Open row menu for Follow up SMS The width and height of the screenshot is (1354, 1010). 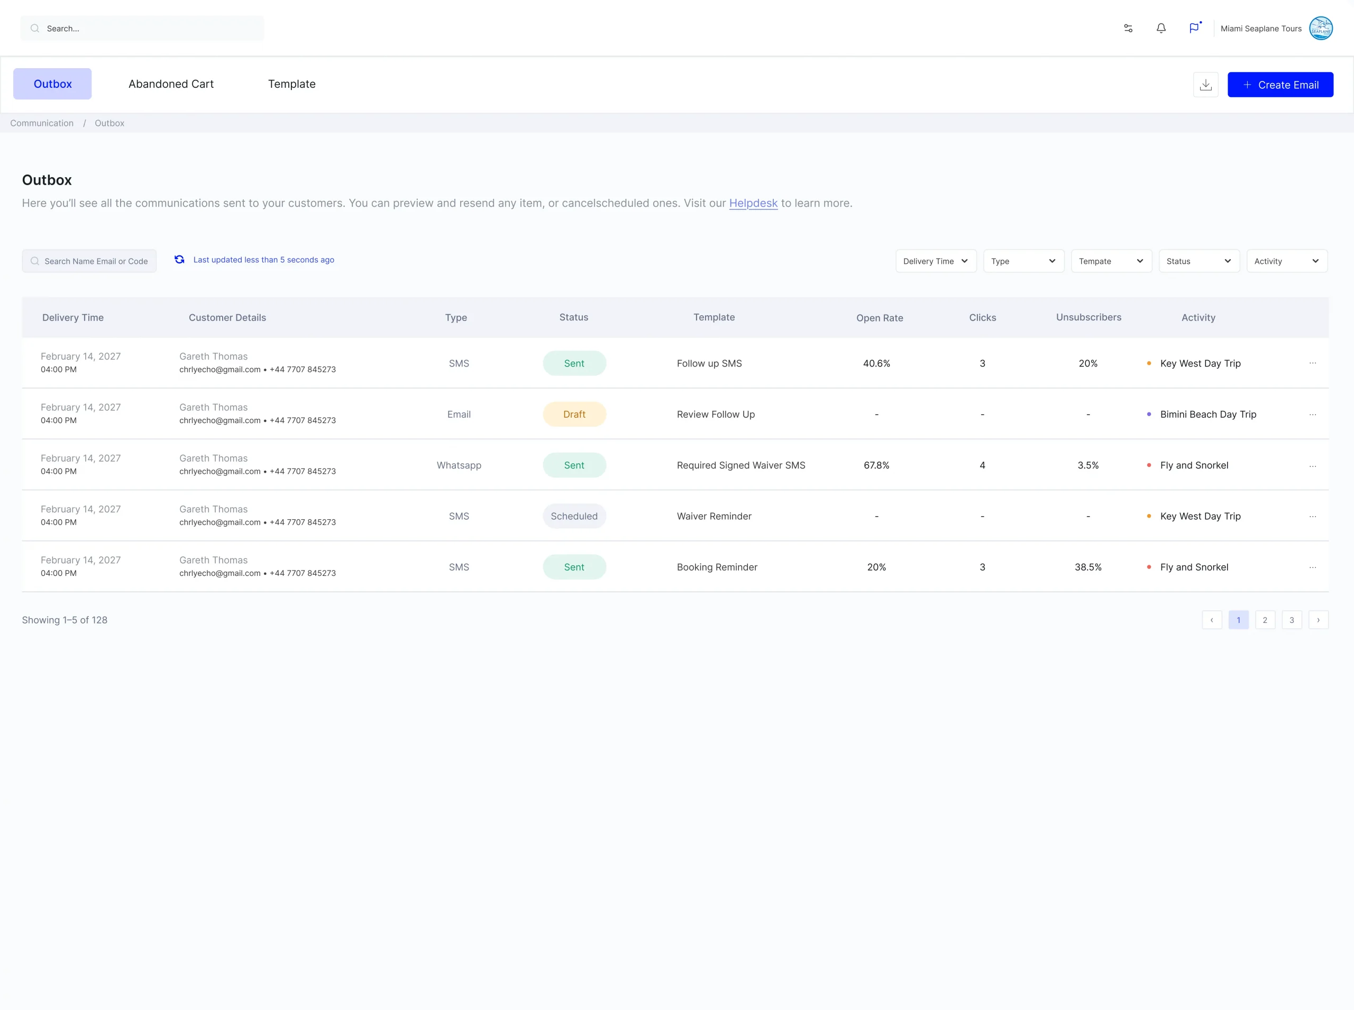[x=1312, y=363]
